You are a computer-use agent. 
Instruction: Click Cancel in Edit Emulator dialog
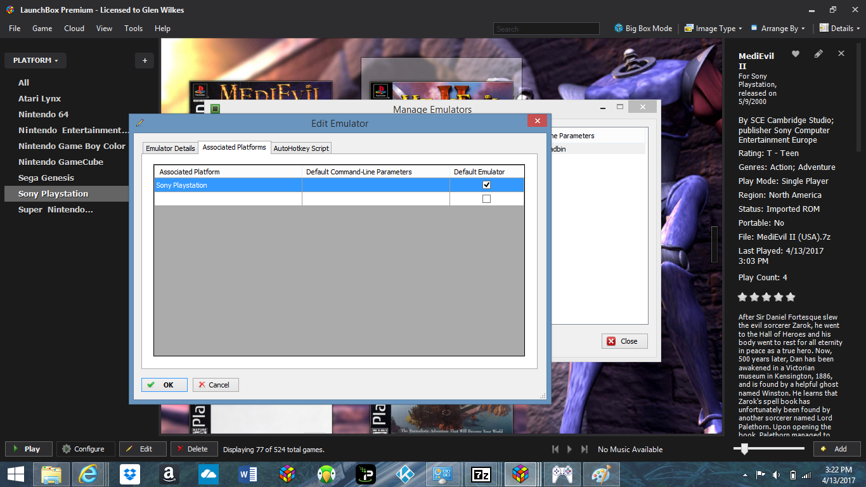point(216,385)
